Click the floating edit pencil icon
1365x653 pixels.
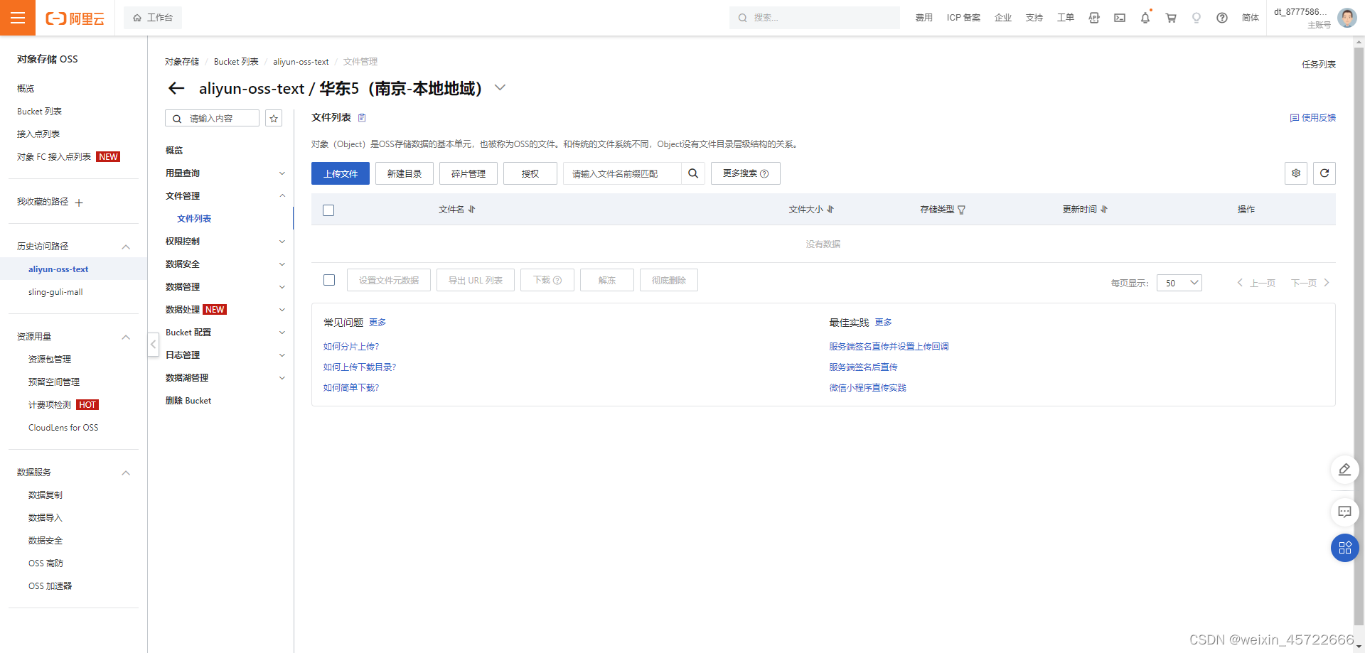(x=1344, y=470)
